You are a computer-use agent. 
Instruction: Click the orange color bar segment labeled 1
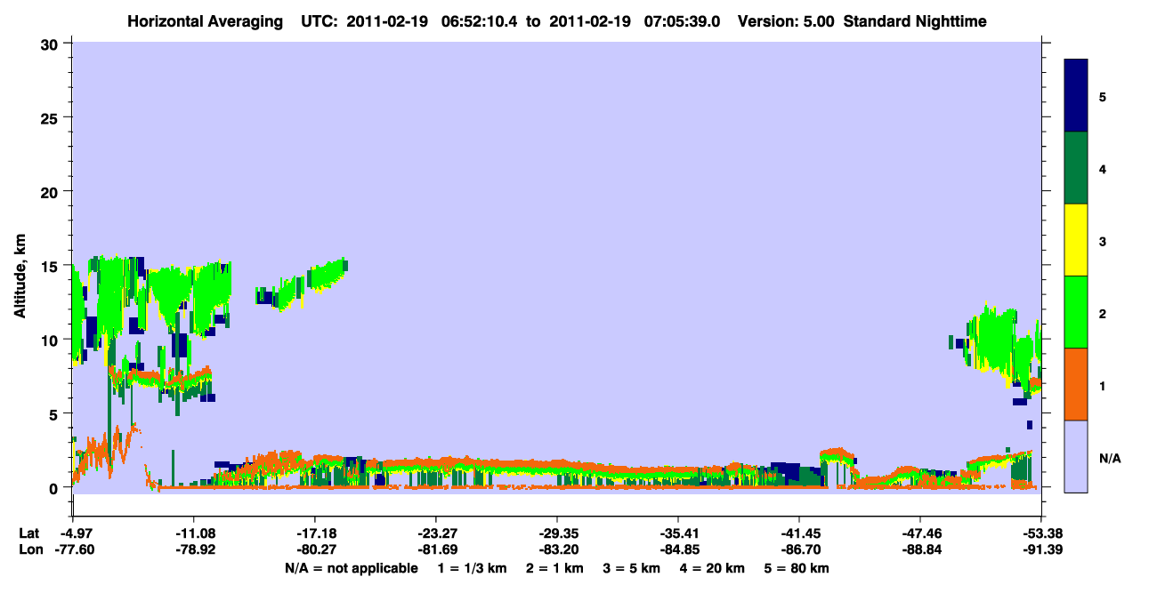[x=1076, y=384]
